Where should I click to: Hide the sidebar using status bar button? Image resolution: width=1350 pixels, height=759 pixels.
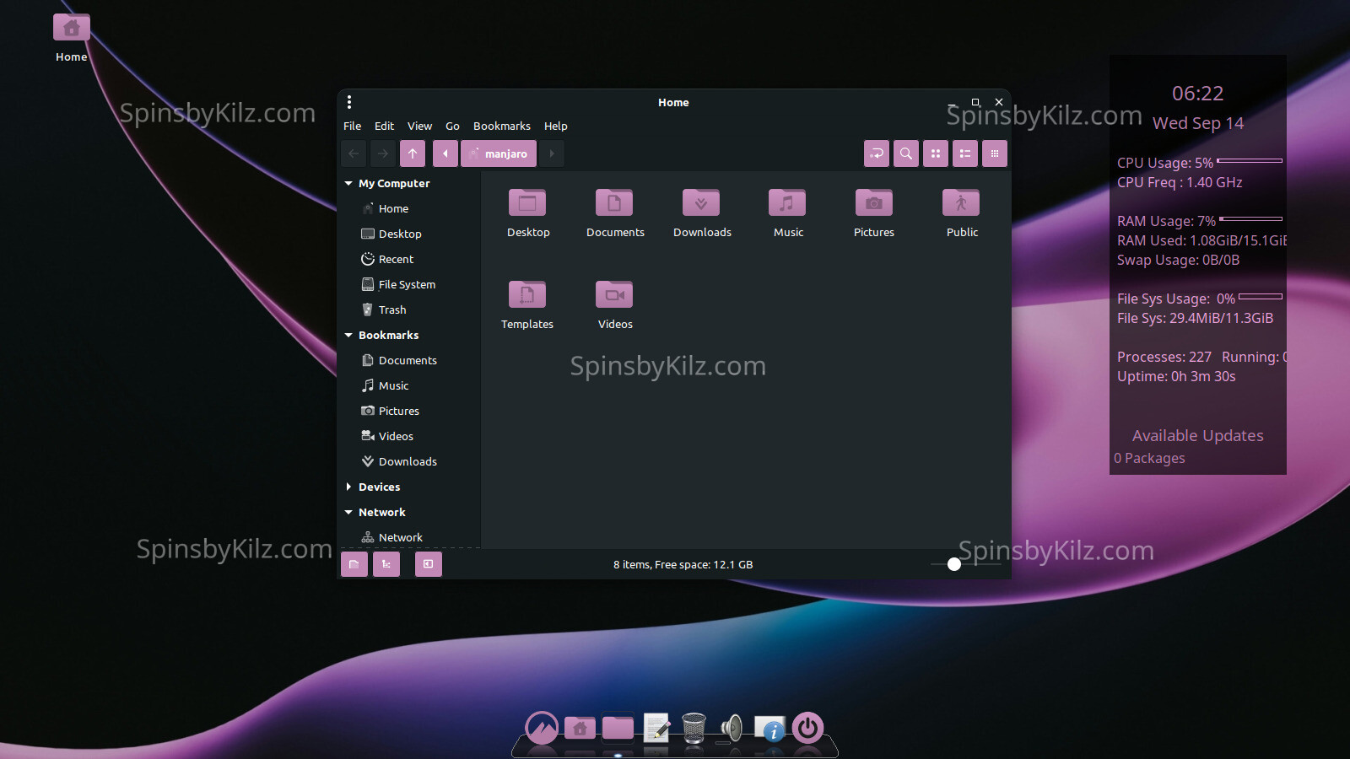click(429, 564)
